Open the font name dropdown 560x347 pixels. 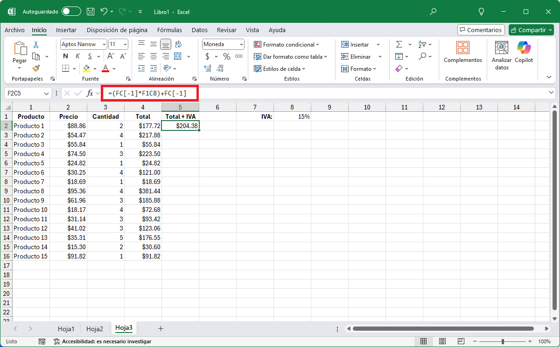coord(103,44)
